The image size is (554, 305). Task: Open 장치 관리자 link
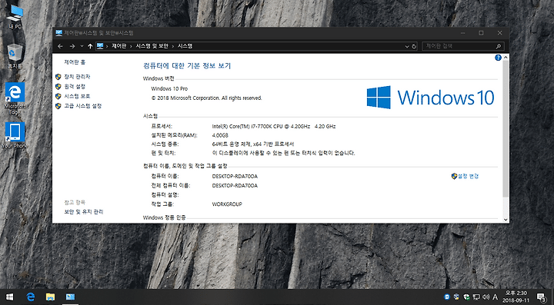[x=77, y=77]
